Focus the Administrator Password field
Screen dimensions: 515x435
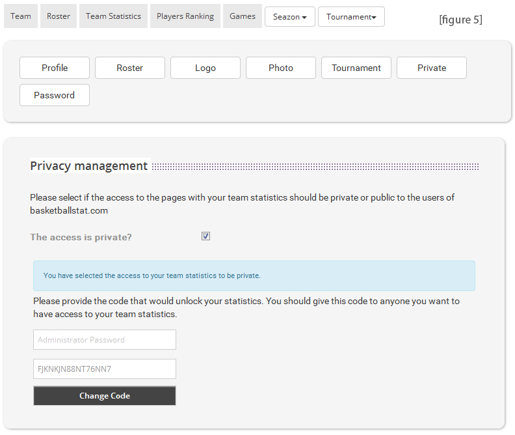105,340
